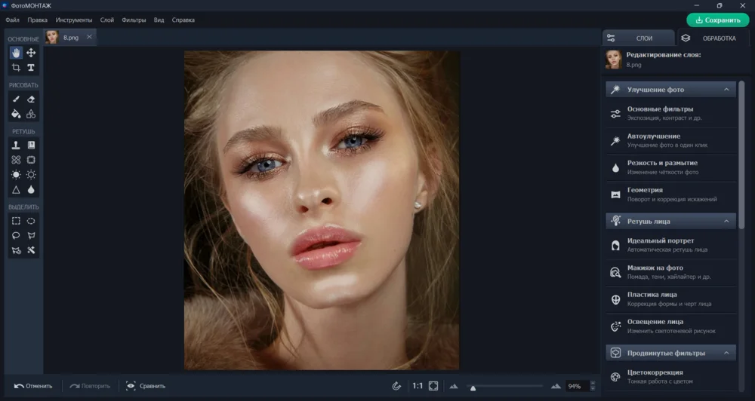755x401 pixels.
Task: Switch to 1:1 actual size view
Action: point(417,386)
